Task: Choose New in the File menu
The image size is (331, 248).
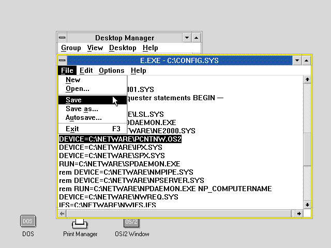Action: (93, 80)
